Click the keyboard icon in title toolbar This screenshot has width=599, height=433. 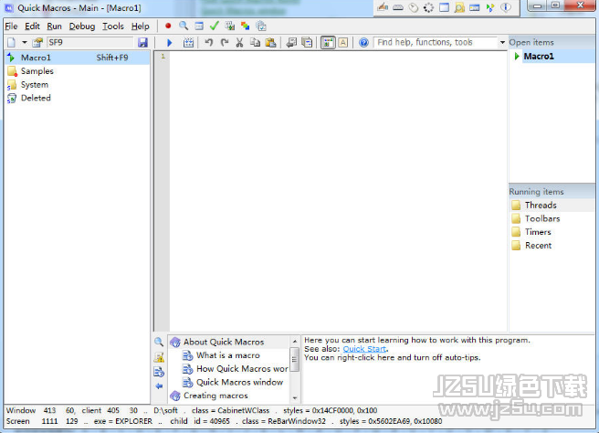pyautogui.click(x=398, y=7)
